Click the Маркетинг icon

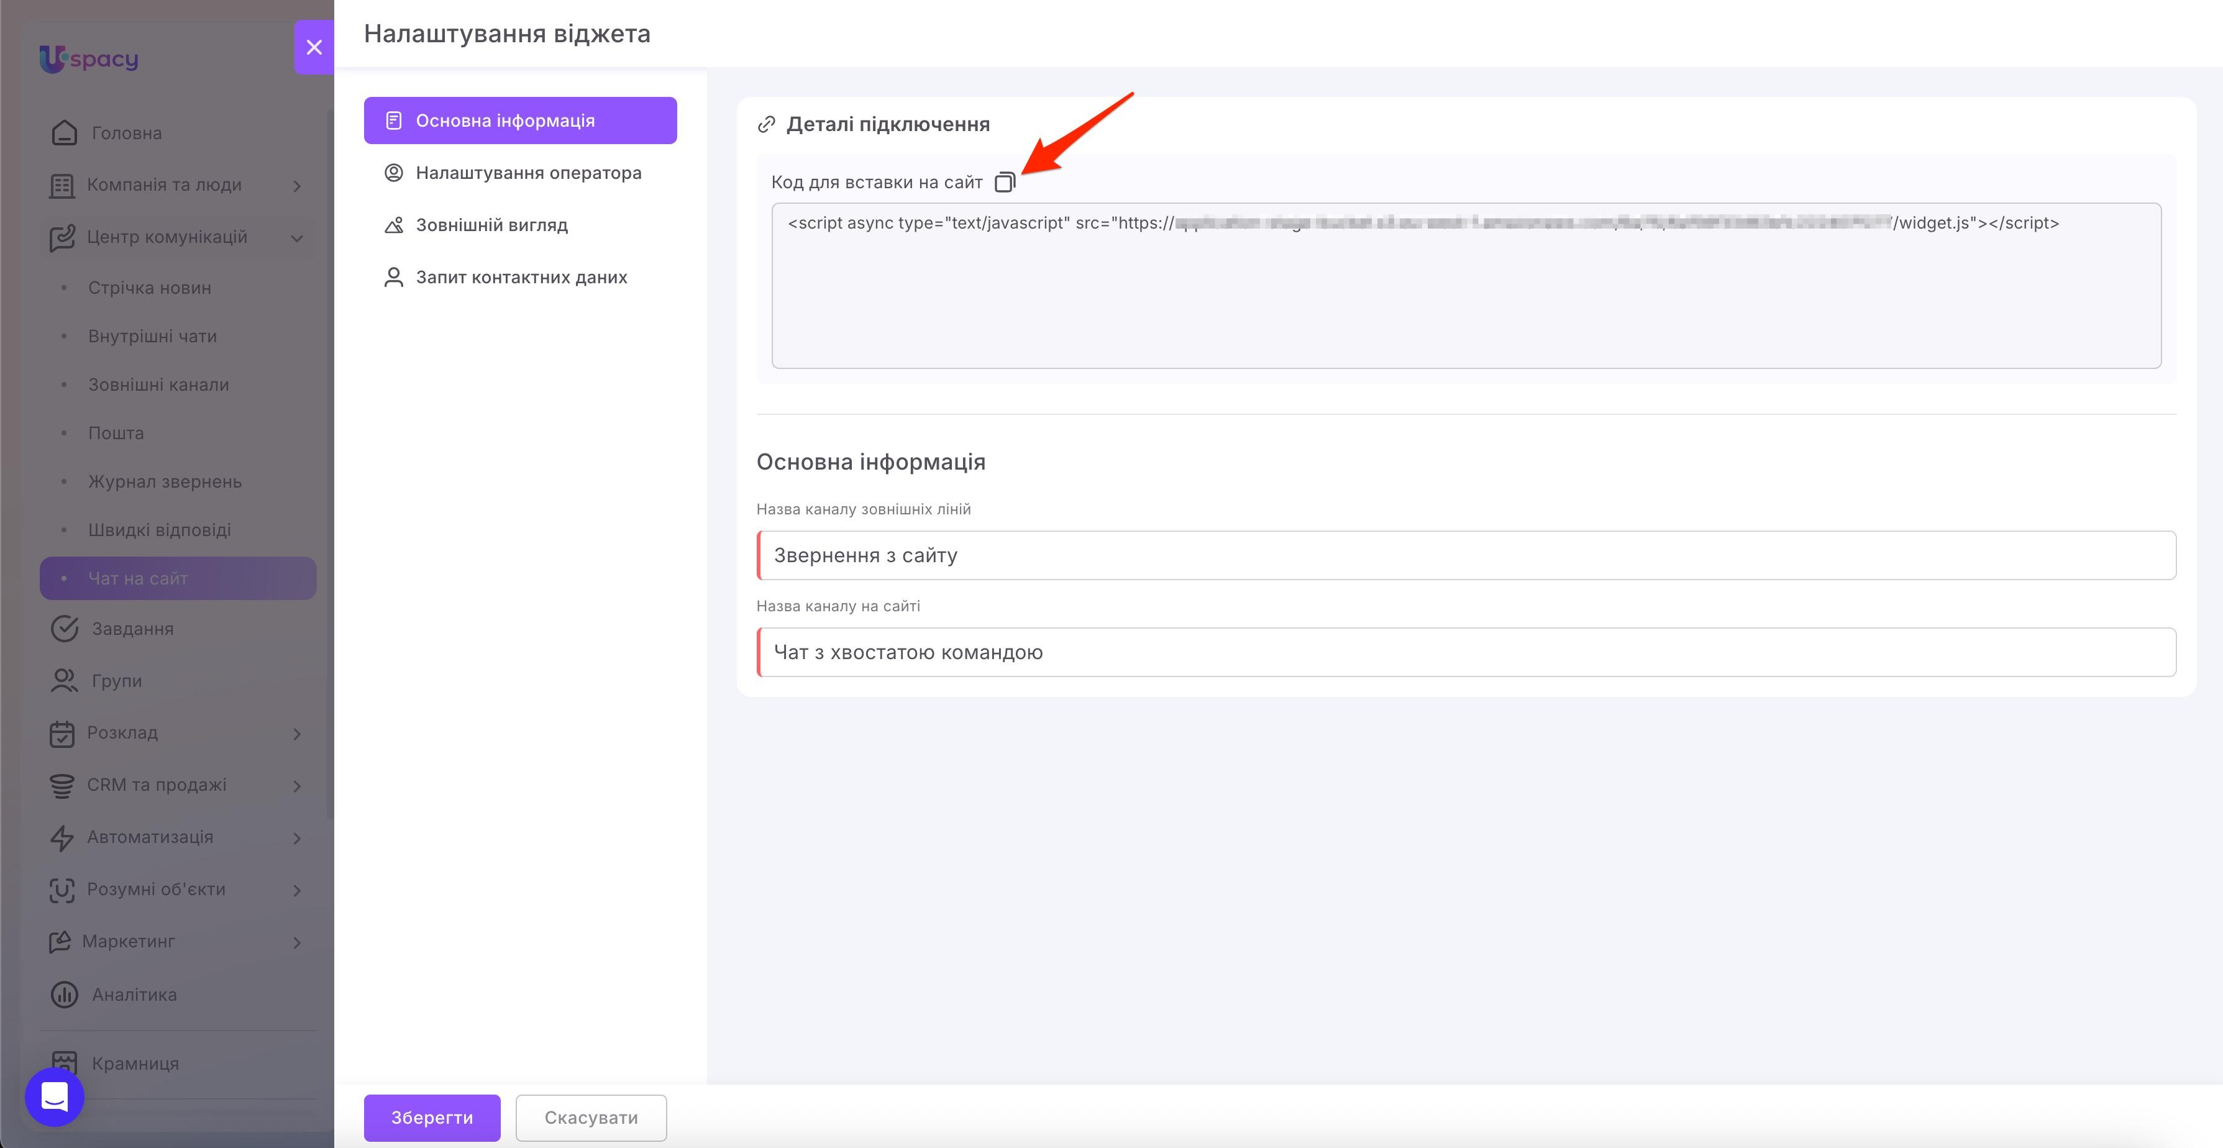60,942
